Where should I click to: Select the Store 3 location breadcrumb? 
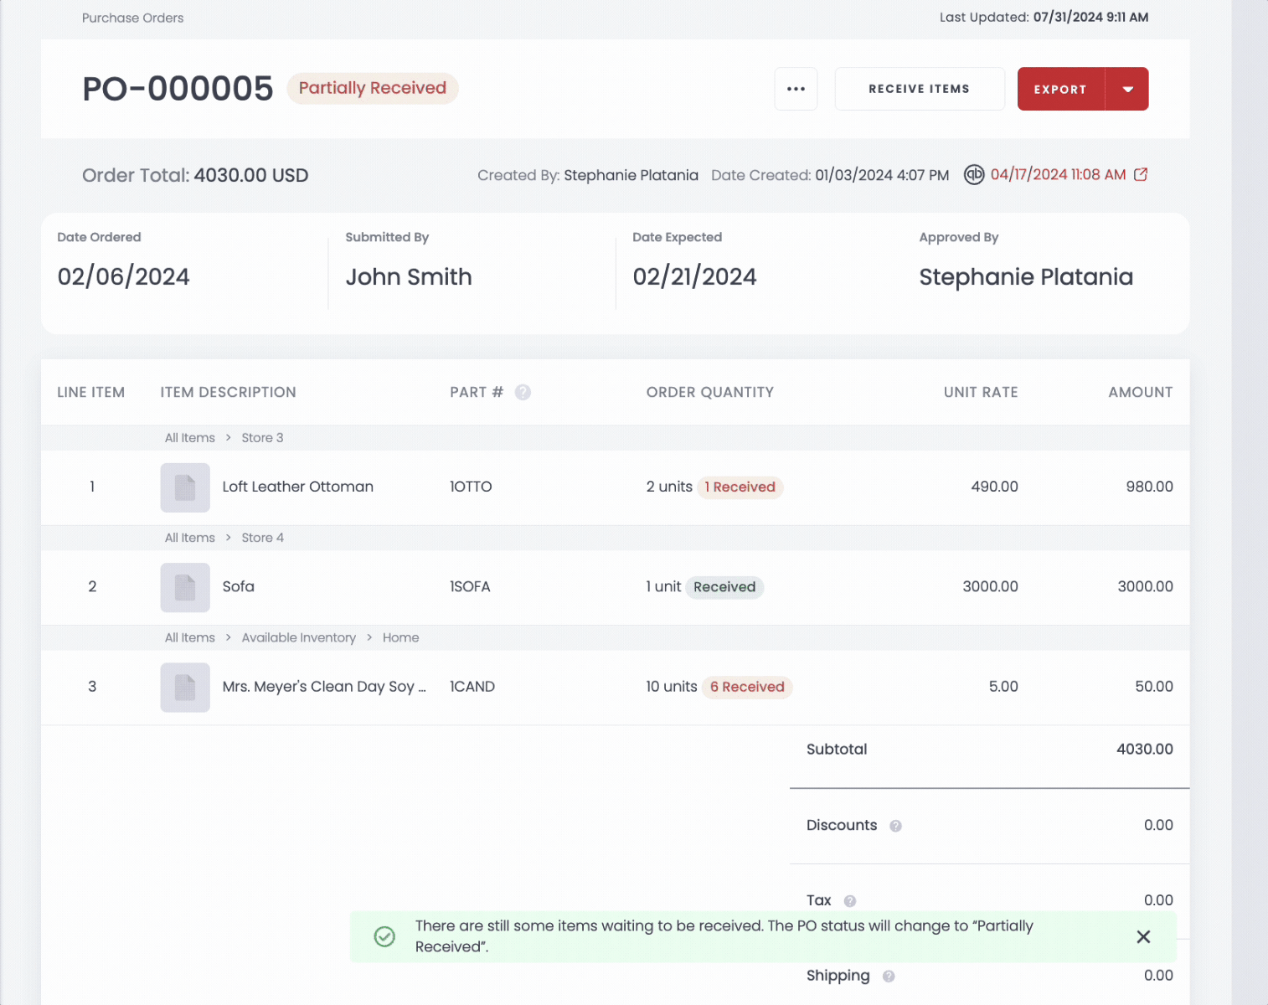click(x=262, y=438)
